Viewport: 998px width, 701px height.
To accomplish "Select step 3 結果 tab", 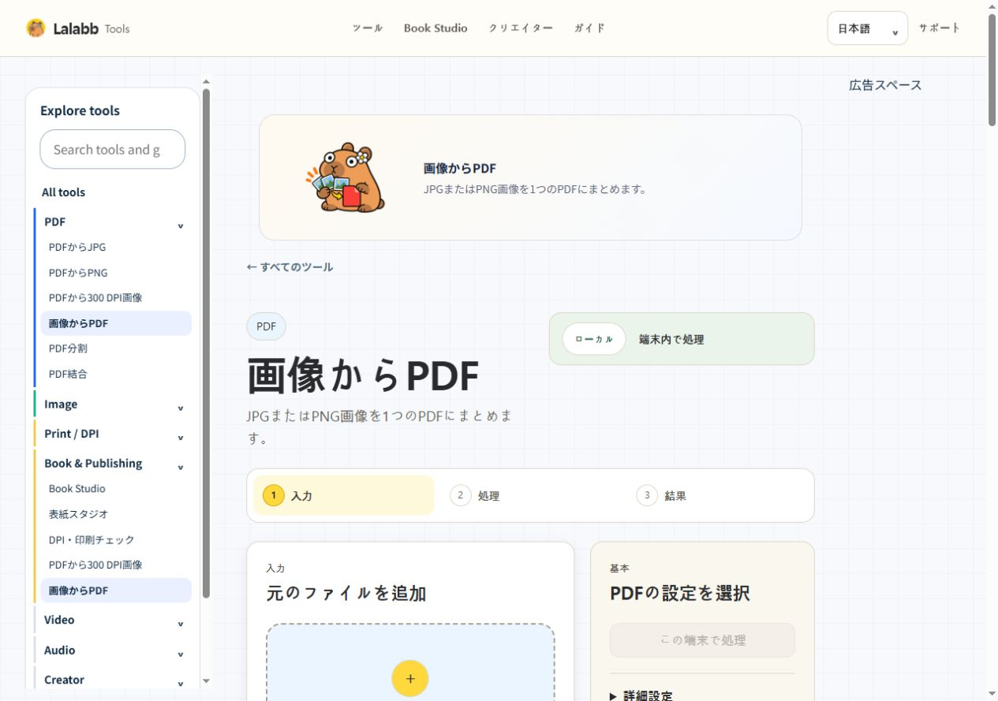I will coord(716,495).
